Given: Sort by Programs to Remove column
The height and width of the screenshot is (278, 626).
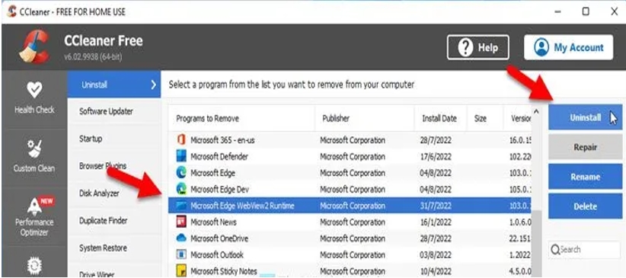Looking at the screenshot, I should [241, 118].
